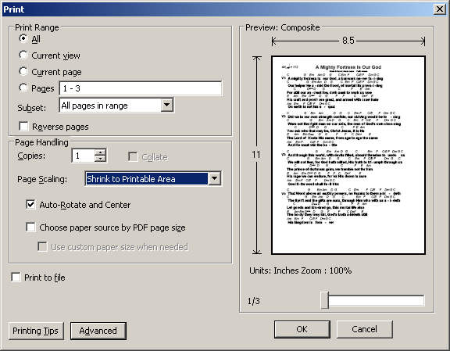
Task: Click the page preview thumbnail
Action: (348, 155)
